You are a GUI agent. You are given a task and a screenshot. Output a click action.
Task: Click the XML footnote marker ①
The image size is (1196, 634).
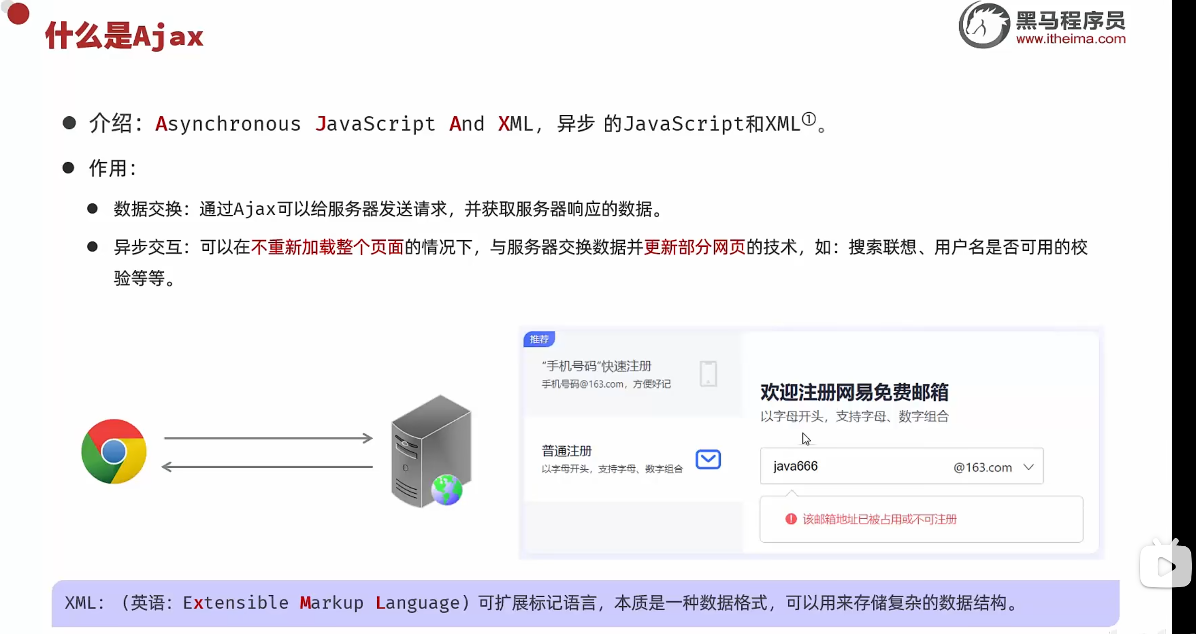point(809,119)
